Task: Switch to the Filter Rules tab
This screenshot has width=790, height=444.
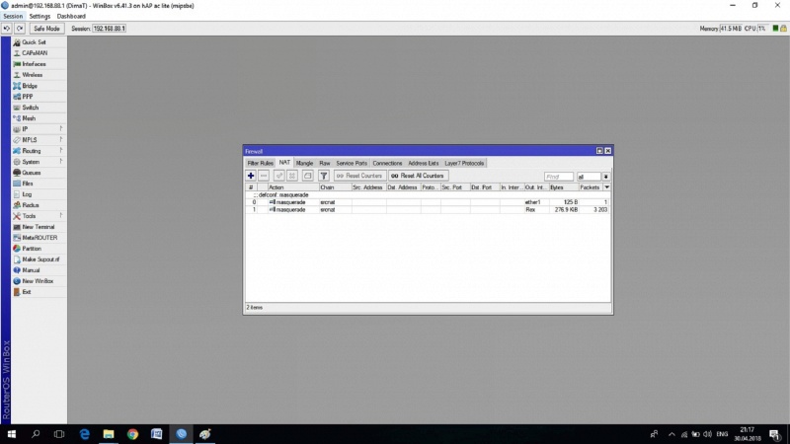Action: tap(260, 163)
